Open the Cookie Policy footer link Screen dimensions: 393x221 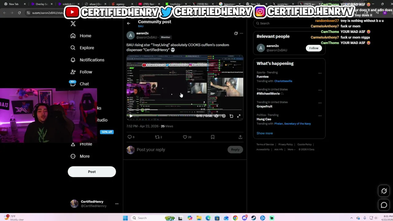click(304, 145)
